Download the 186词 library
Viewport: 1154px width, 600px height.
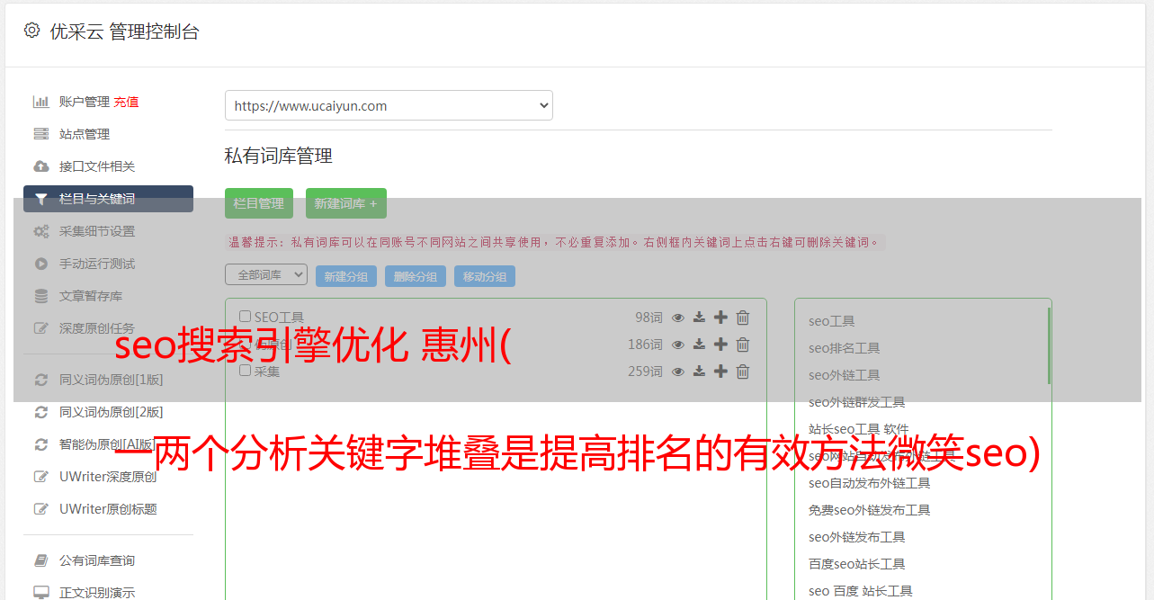pyautogui.click(x=699, y=345)
